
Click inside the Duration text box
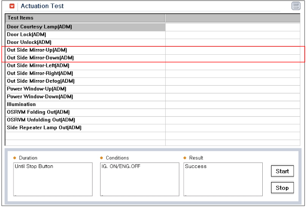[x=53, y=179]
